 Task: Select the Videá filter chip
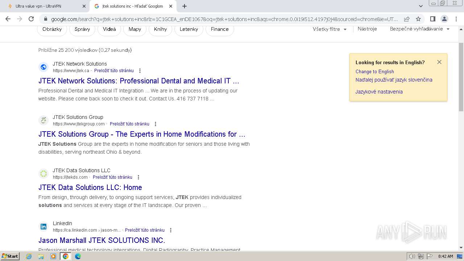pyautogui.click(x=109, y=29)
